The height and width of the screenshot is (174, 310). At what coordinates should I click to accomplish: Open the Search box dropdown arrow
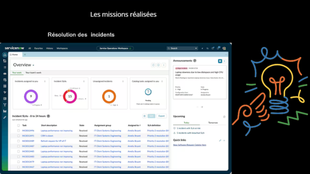(196, 48)
